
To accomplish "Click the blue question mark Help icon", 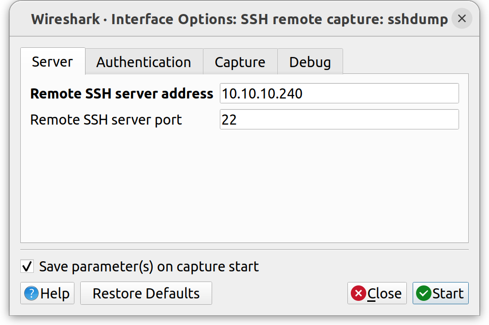I will point(31,294).
